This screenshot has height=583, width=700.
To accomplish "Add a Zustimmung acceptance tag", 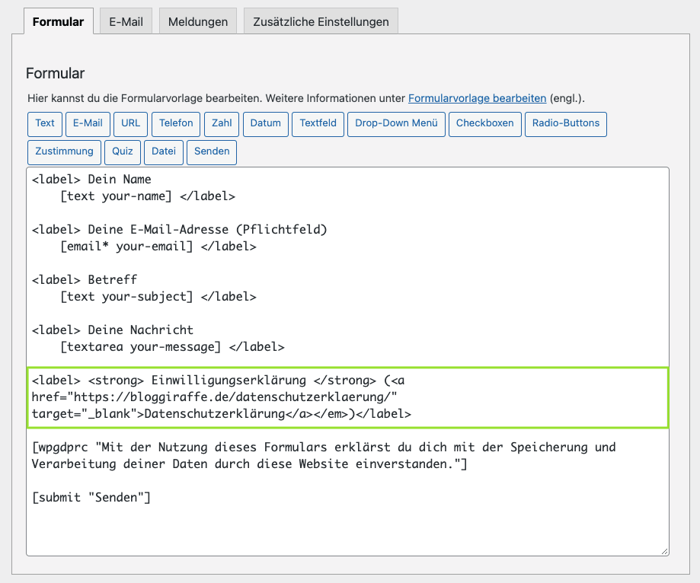I will pyautogui.click(x=64, y=151).
